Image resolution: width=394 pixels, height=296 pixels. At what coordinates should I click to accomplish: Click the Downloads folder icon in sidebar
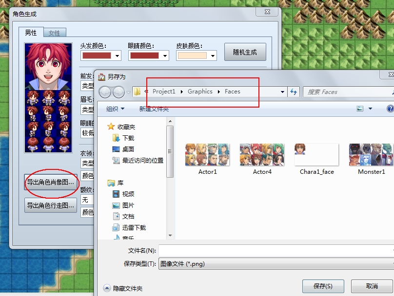pos(116,138)
